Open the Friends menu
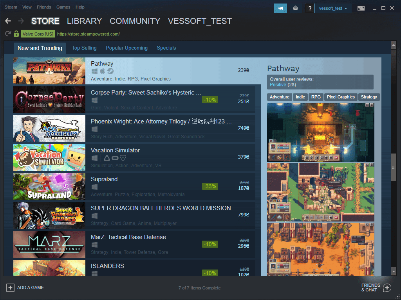This screenshot has height=300, width=401. (44, 7)
